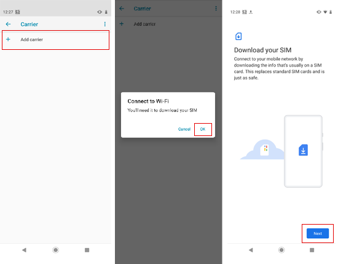
Task: Click OK in the Connect to Wi-Fi dialog
Action: (203, 129)
